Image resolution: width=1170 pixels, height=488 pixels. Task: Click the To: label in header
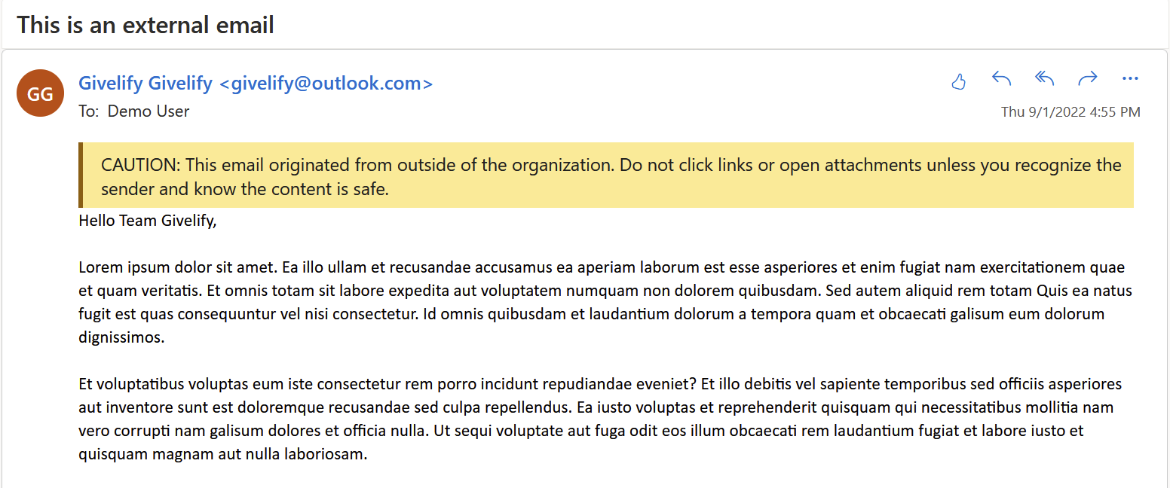pyautogui.click(x=89, y=111)
